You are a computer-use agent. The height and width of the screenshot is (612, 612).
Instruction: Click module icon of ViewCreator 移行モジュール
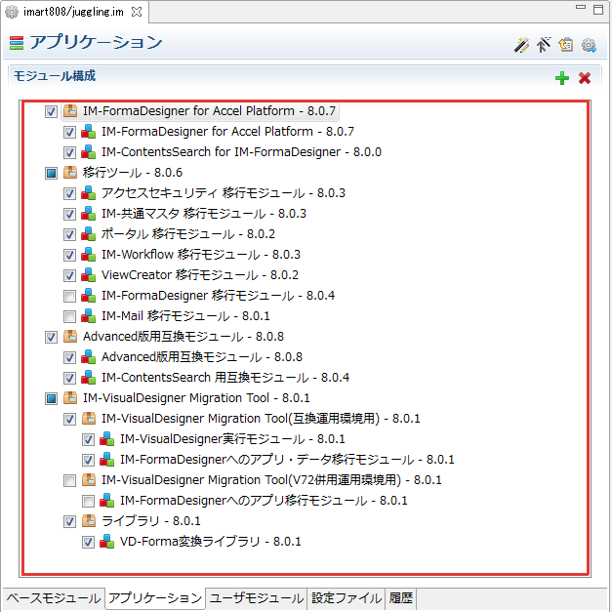coord(89,275)
